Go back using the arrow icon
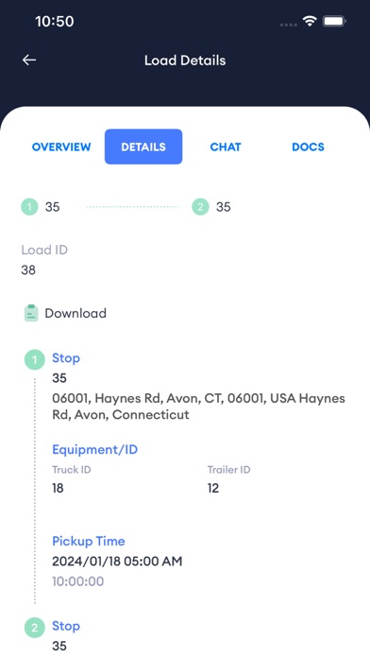370x658 pixels. click(29, 60)
